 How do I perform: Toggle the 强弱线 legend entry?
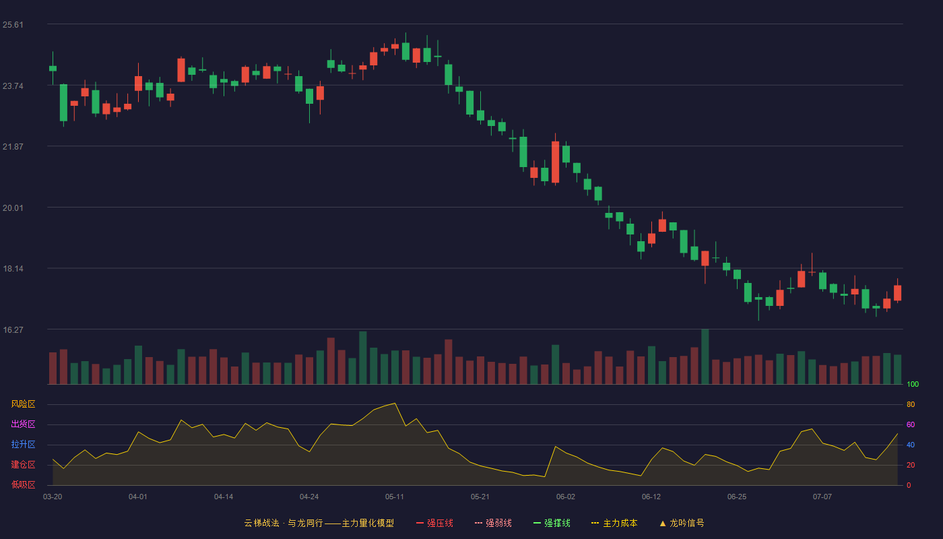pyautogui.click(x=493, y=523)
